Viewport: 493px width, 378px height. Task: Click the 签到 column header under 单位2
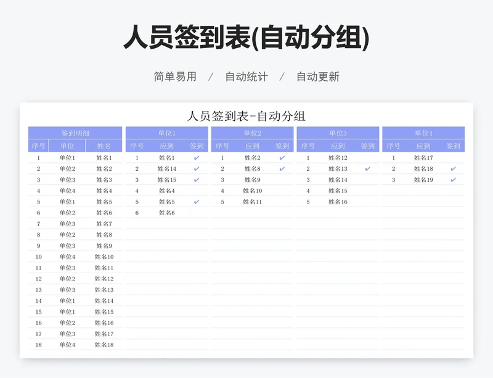pyautogui.click(x=282, y=146)
